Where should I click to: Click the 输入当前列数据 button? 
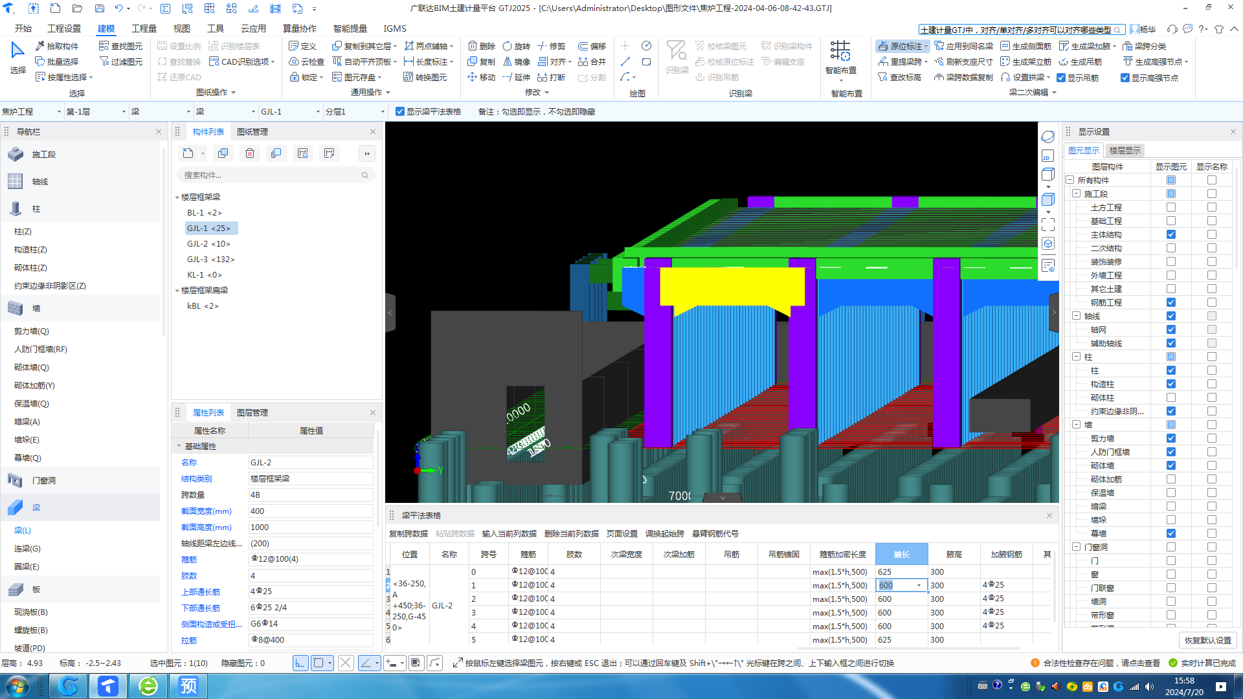tap(510, 533)
